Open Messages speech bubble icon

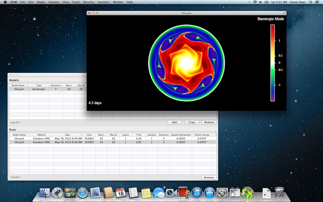pos(159,193)
